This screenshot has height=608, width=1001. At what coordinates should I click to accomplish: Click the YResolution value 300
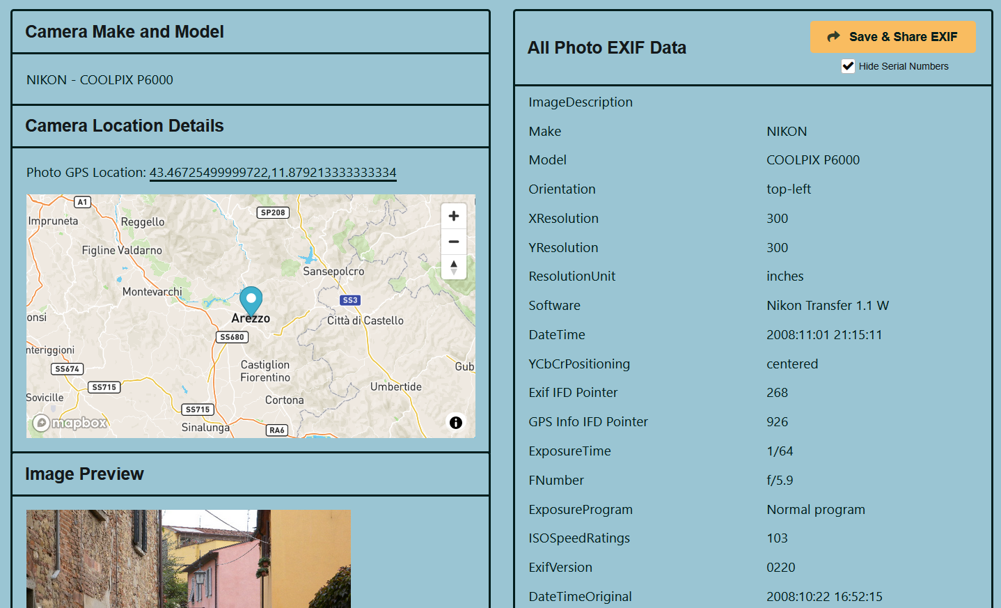click(778, 248)
